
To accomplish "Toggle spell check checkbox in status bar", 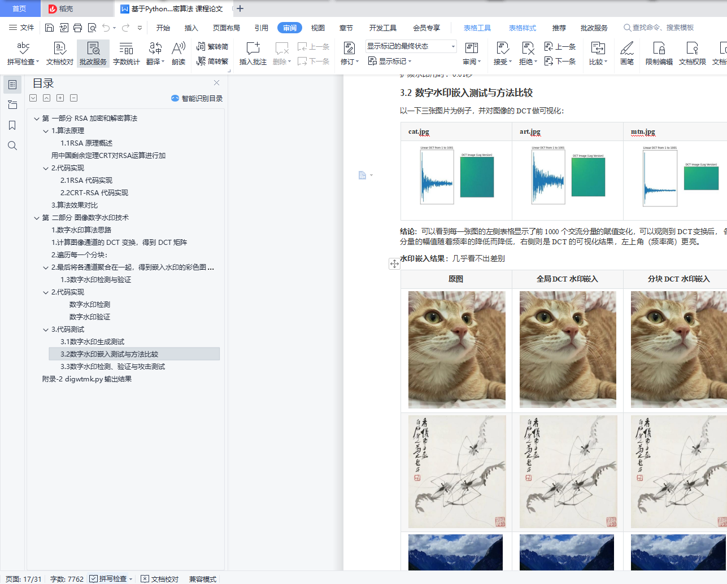I will pos(94,578).
